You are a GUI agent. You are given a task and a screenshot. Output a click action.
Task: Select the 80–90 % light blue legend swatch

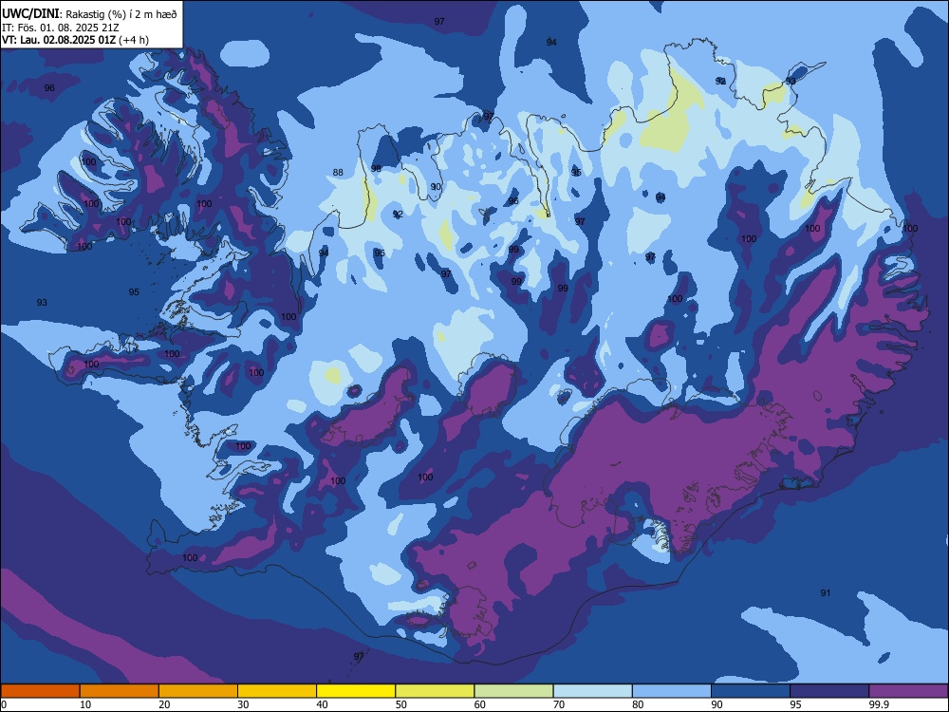[672, 691]
